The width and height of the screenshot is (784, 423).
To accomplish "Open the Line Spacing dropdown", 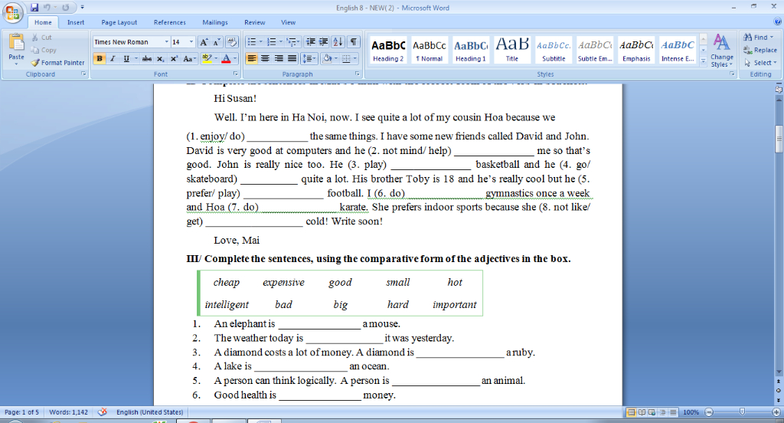I will [x=309, y=58].
